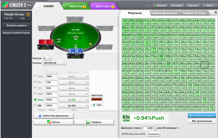The width and height of the screenshot is (218, 138).
Task: Click the BB stack field 4970
Action: point(51,106)
